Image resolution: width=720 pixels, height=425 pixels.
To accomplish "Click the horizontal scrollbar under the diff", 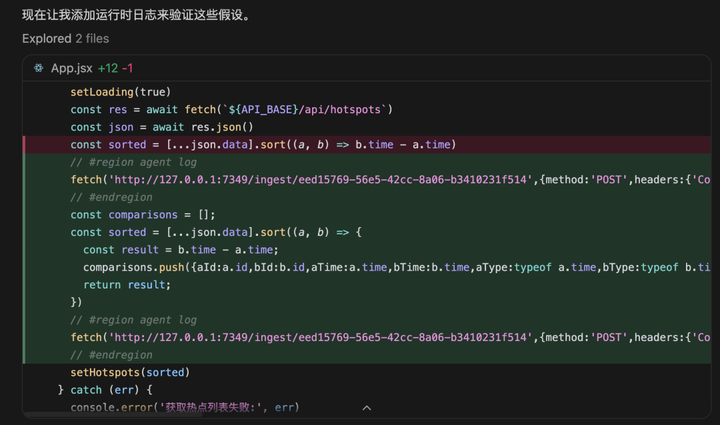I will [113, 414].
